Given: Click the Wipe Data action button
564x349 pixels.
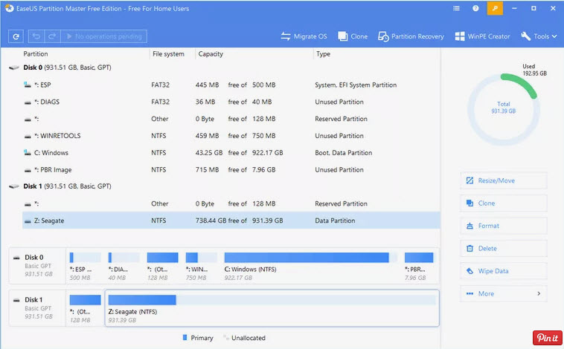Looking at the screenshot, I should click(x=504, y=271).
